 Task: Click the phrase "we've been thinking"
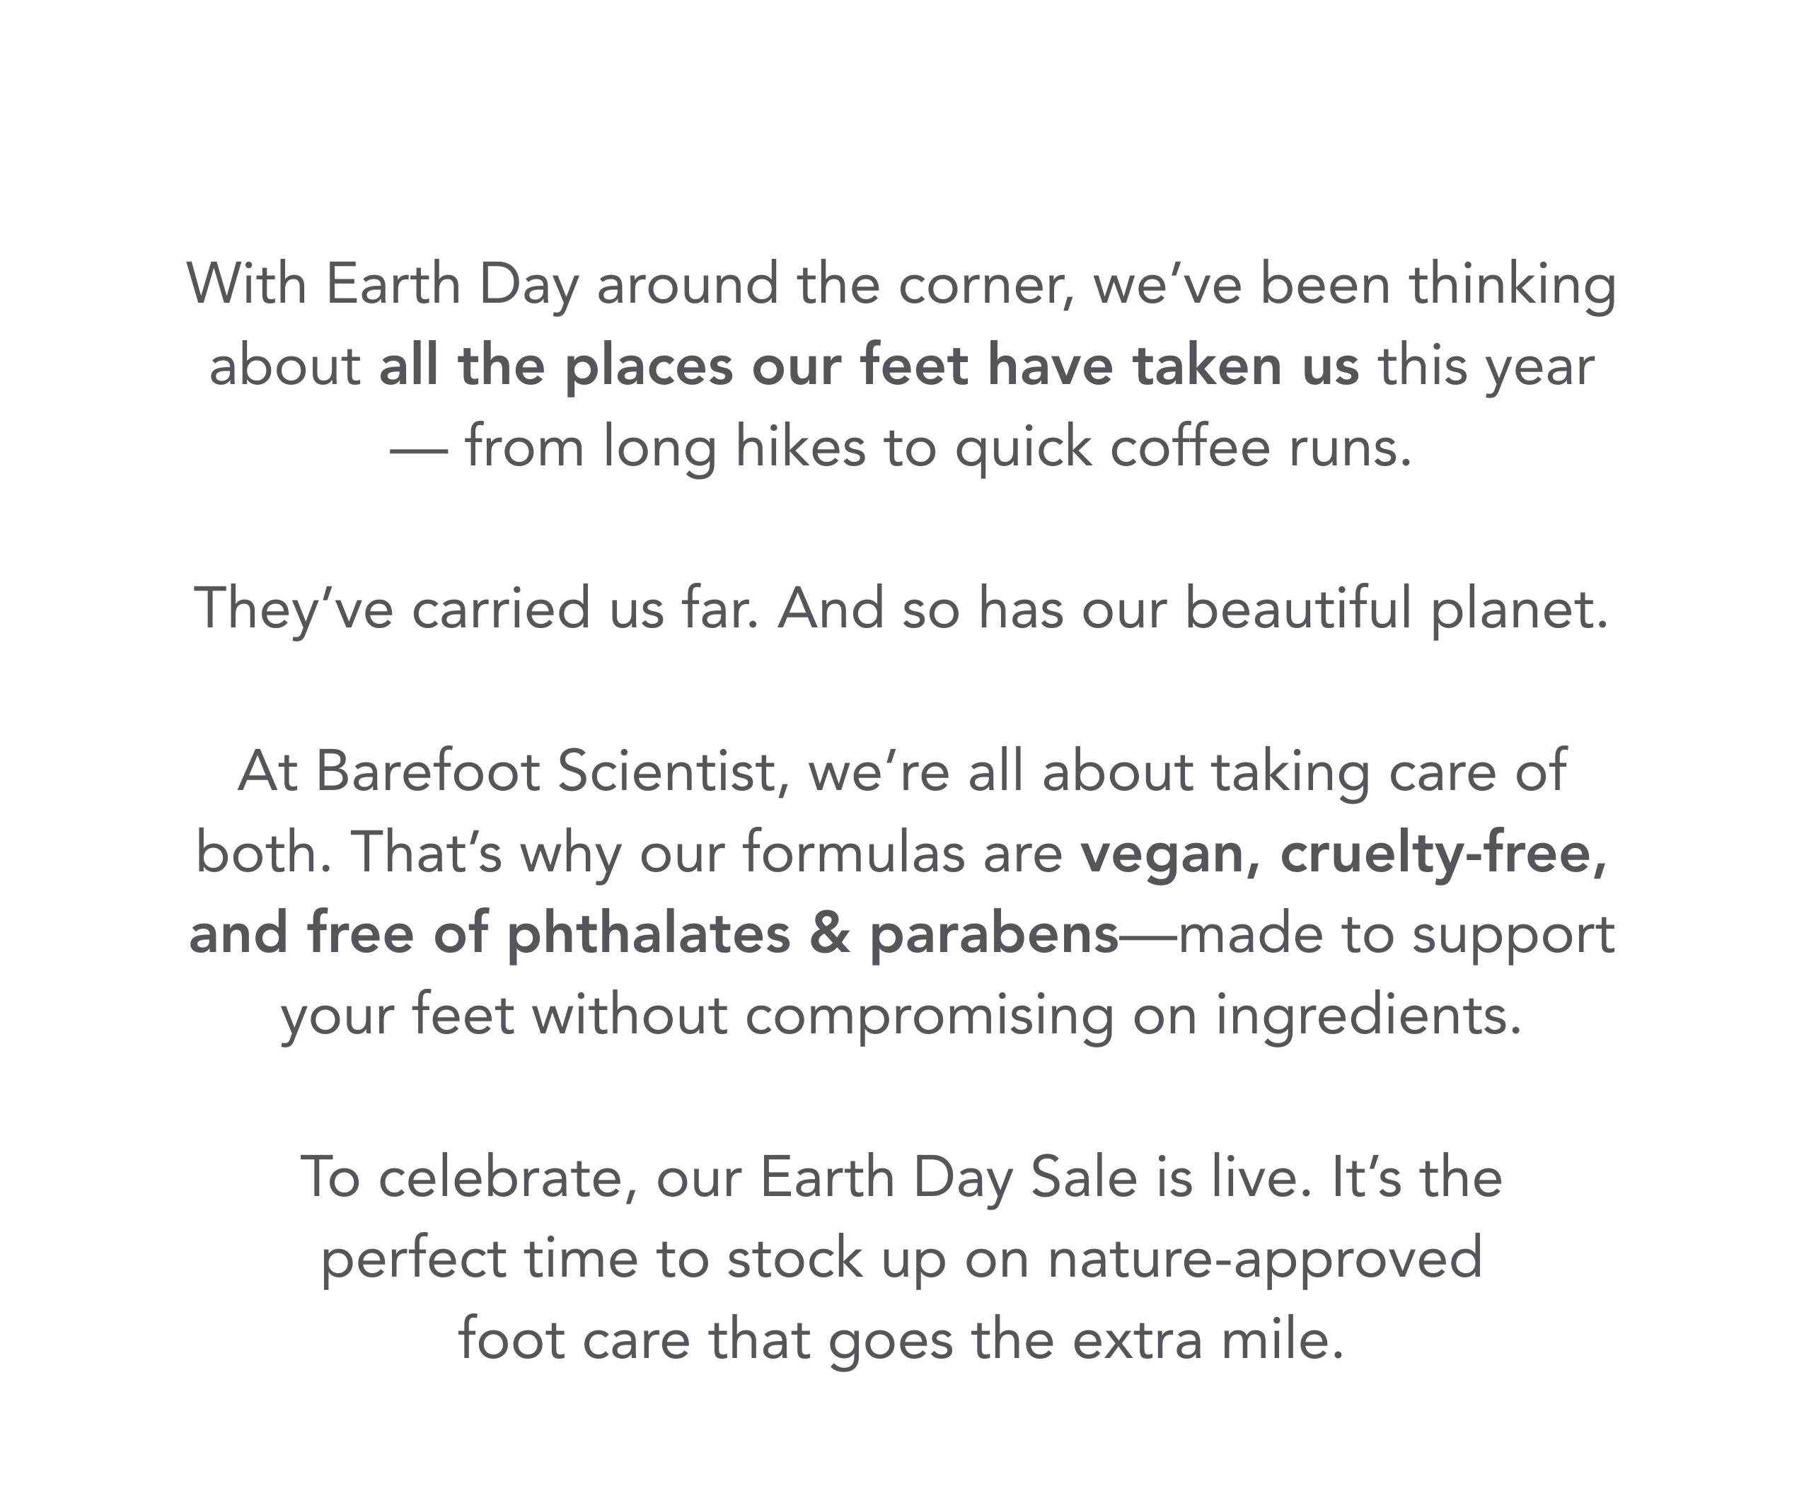[1355, 284]
